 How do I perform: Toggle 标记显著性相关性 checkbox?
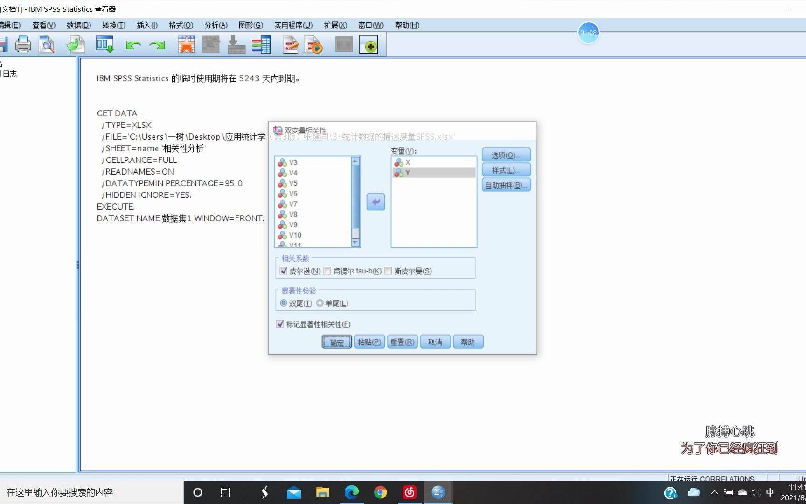click(x=280, y=324)
